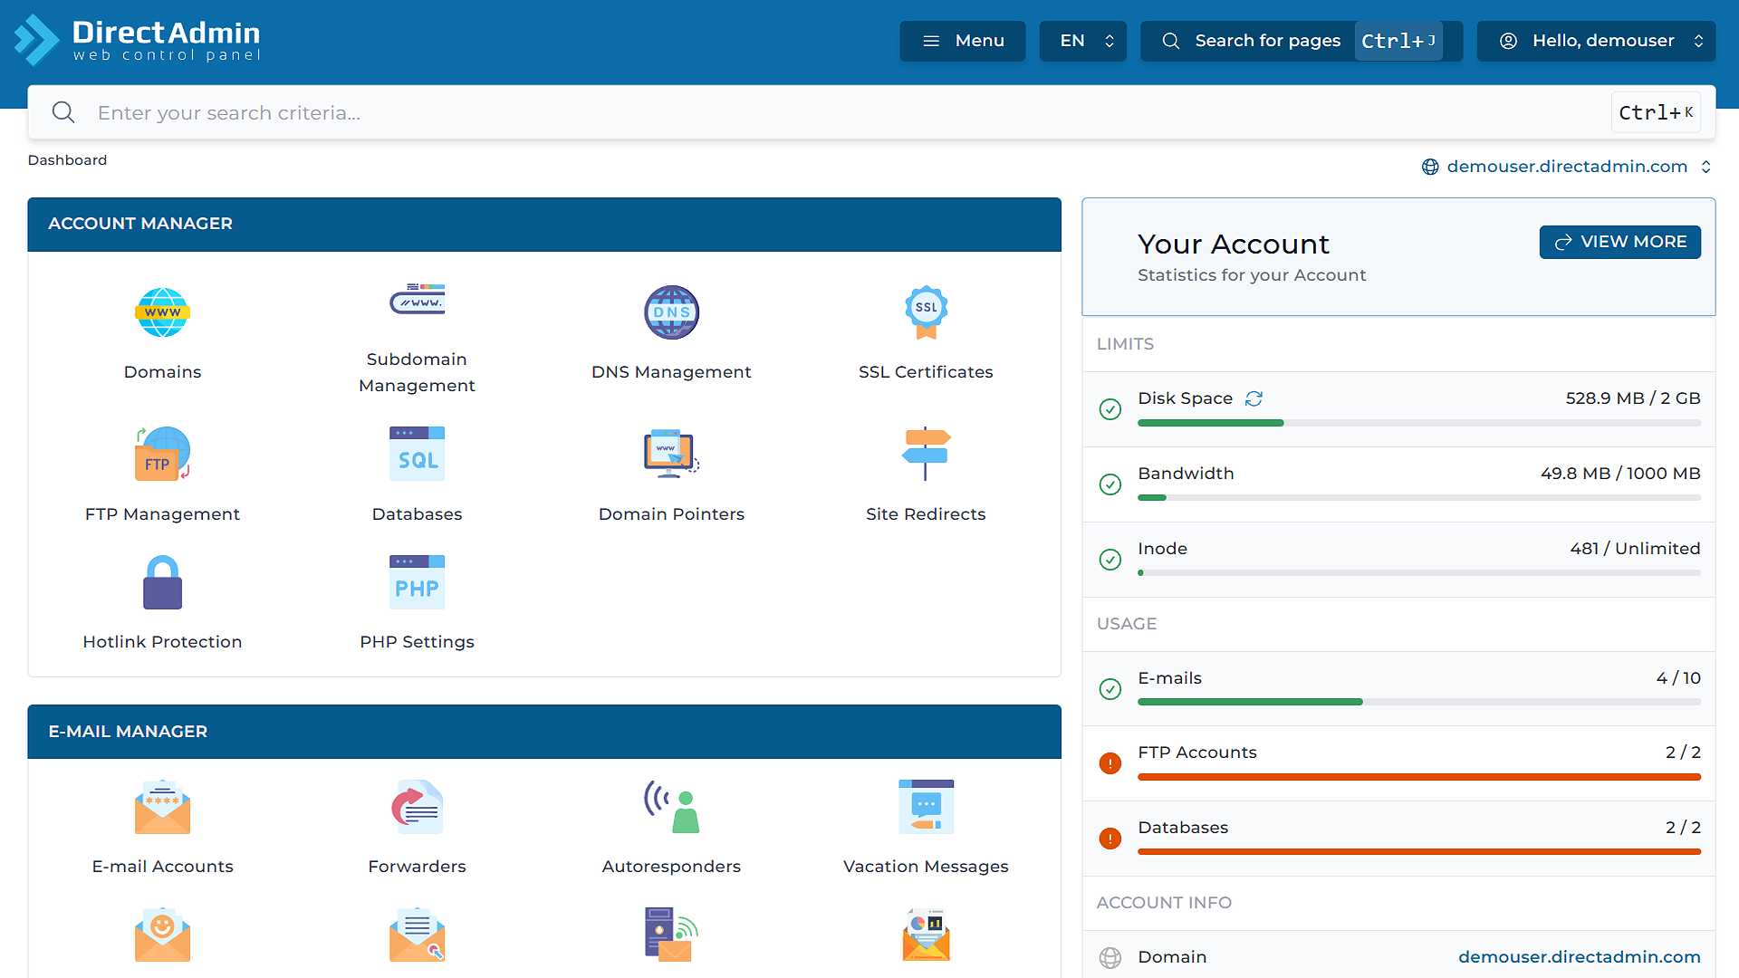The height and width of the screenshot is (978, 1739).
Task: Click the magnifier icon in search criteria bar
Action: pos(63,112)
